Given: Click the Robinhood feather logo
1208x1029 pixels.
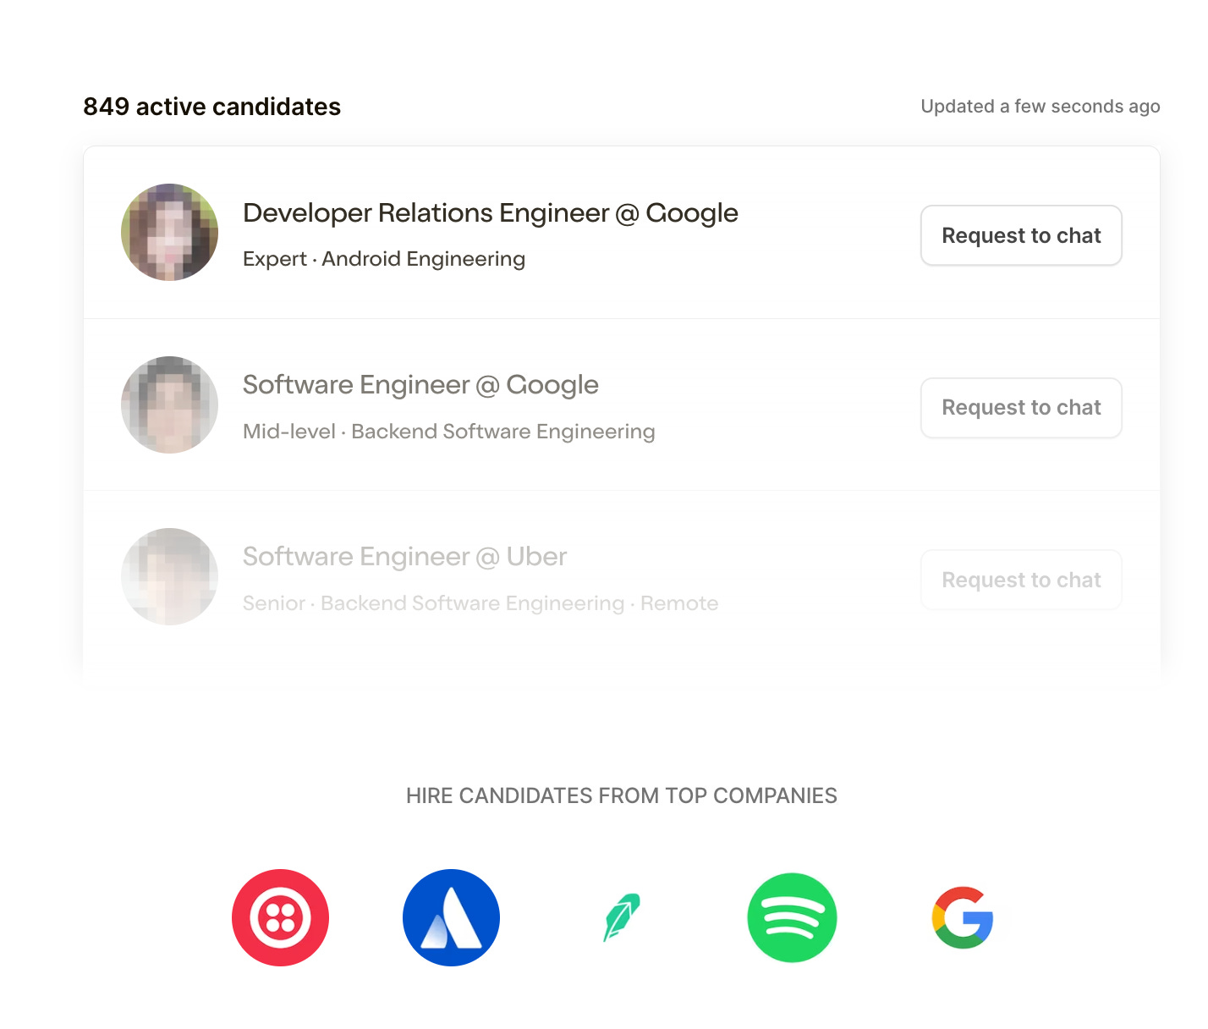Looking at the screenshot, I should tap(622, 917).
